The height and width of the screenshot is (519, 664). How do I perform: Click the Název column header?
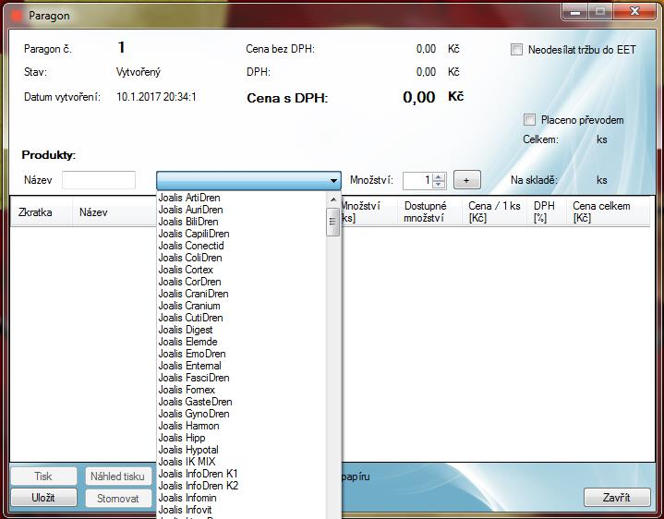[115, 211]
